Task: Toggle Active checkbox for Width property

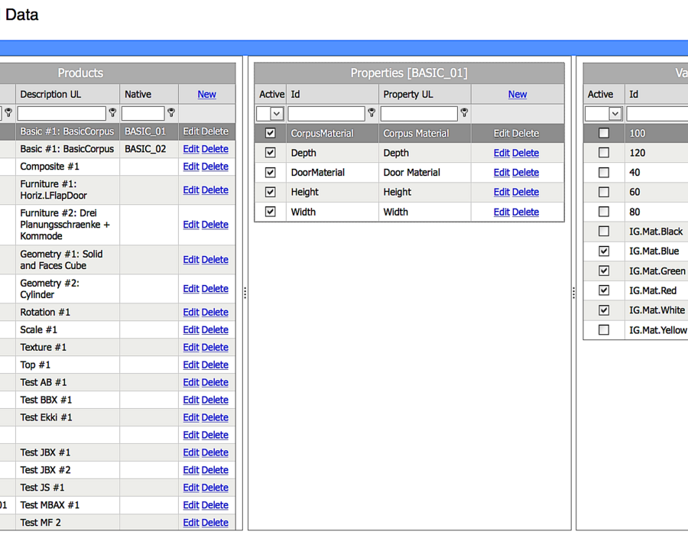Action: [271, 212]
